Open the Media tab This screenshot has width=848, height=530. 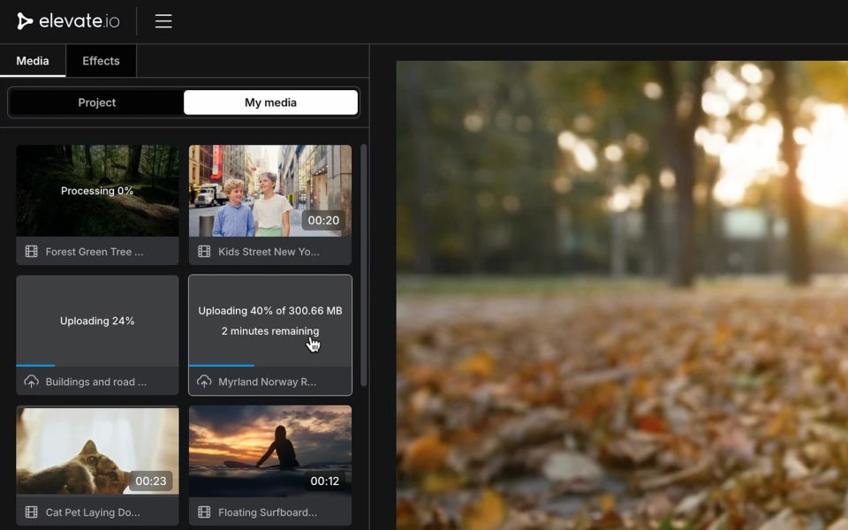point(33,61)
